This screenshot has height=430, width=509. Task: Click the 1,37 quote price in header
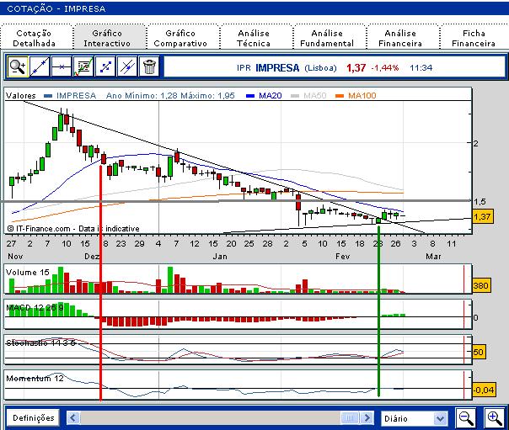pyautogui.click(x=356, y=67)
